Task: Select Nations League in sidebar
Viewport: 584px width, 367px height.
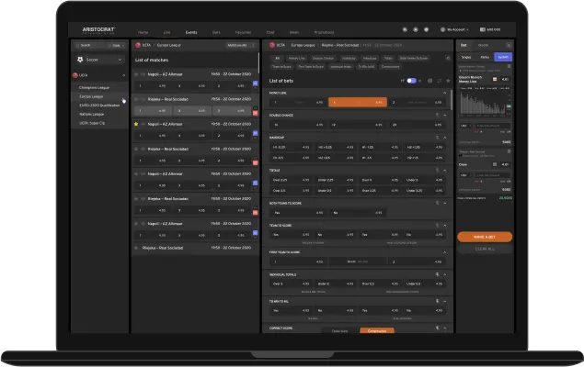Action: [x=92, y=115]
